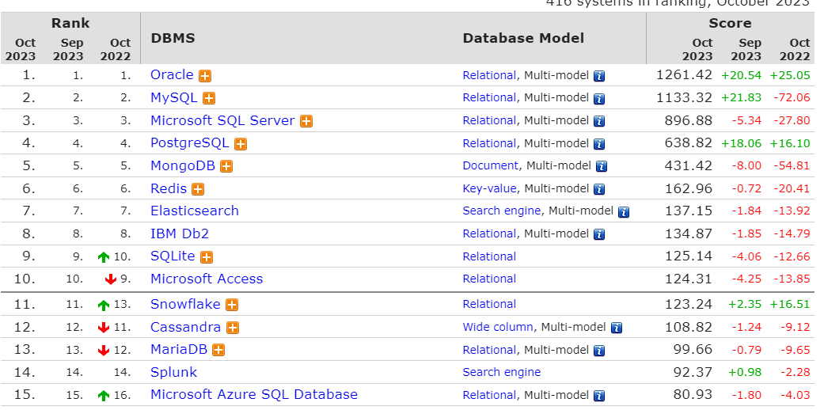Open the Microsoft SQL Server link

click(222, 120)
